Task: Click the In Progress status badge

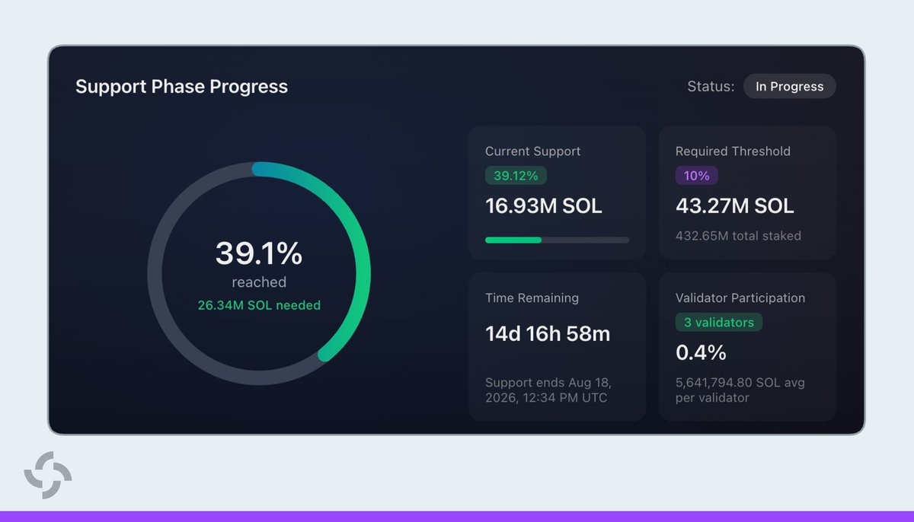Action: [x=790, y=87]
